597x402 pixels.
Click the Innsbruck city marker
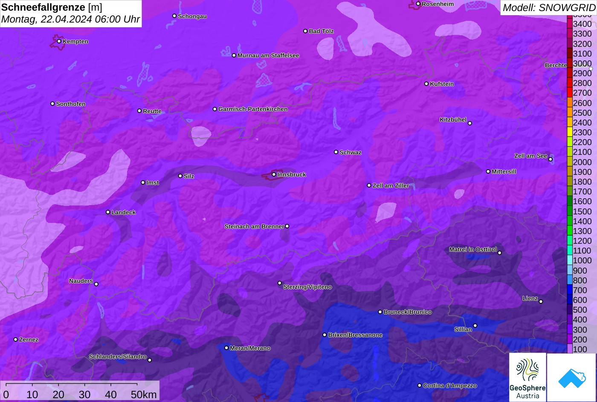(x=274, y=174)
